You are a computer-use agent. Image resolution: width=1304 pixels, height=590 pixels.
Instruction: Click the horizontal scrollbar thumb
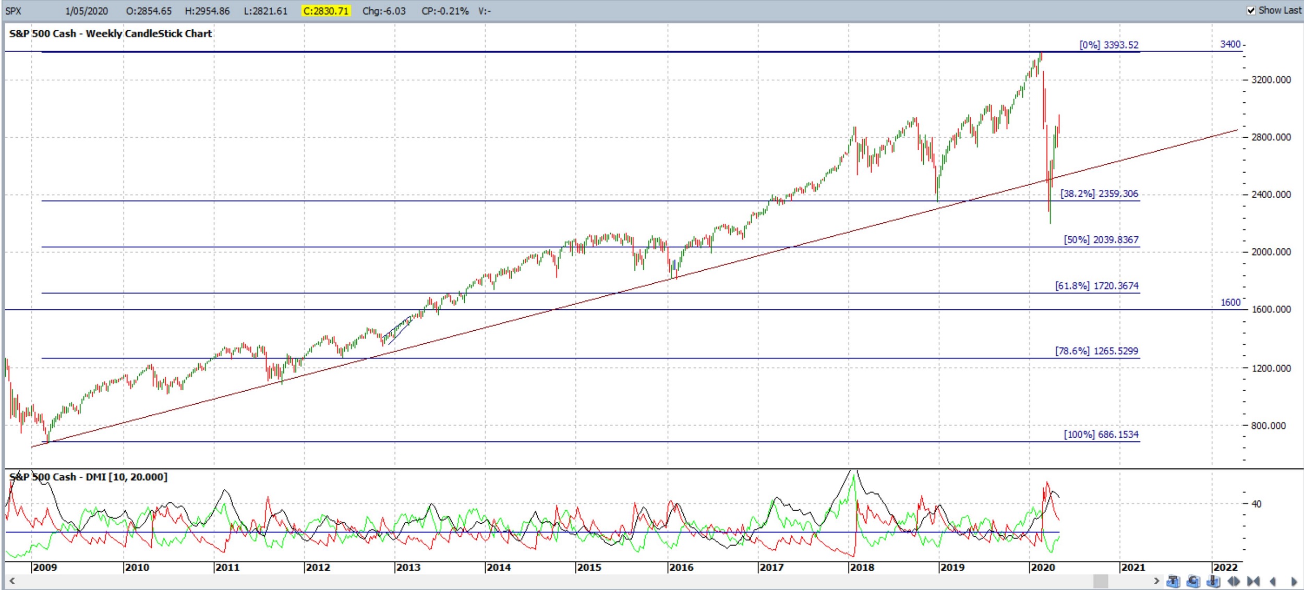coord(1101,581)
